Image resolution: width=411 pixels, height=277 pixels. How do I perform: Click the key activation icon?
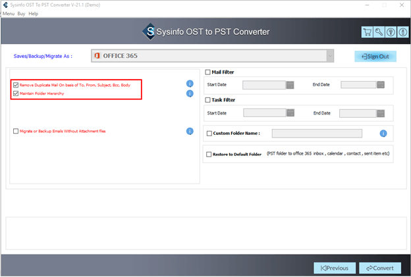(379, 32)
